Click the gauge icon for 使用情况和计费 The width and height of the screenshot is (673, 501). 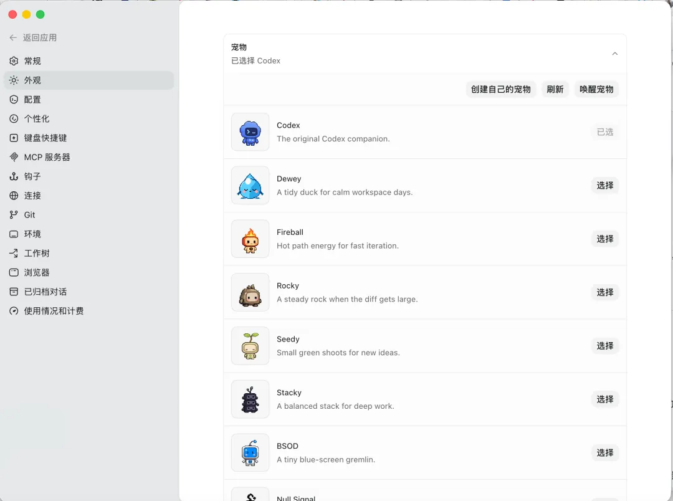click(14, 311)
